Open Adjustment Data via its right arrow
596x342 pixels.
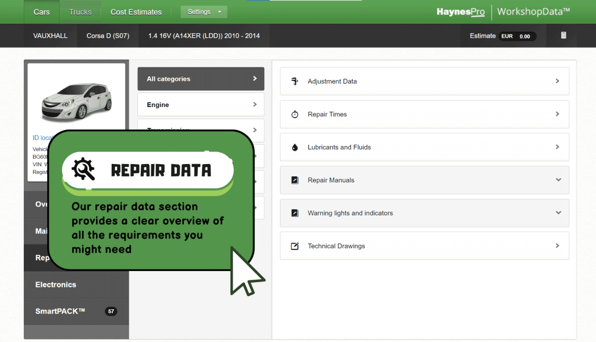557,81
